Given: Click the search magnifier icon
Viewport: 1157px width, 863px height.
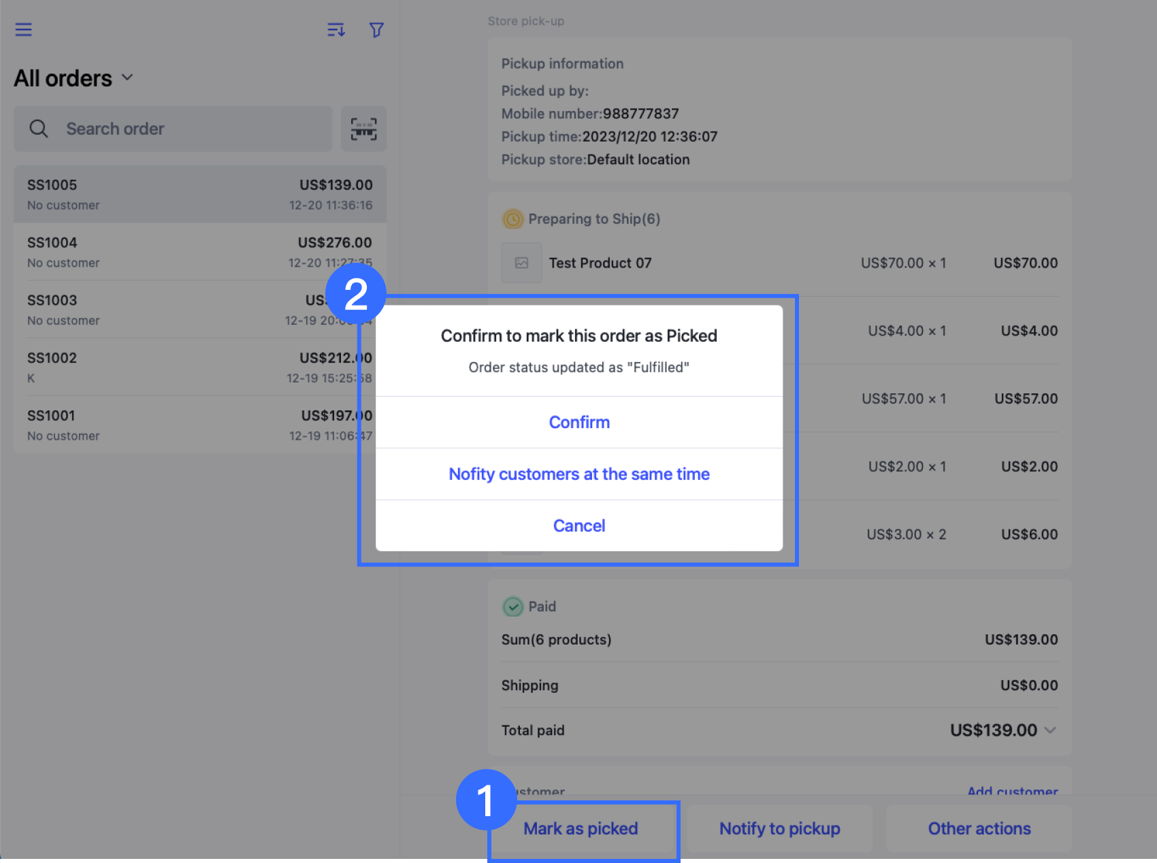Looking at the screenshot, I should point(39,129).
